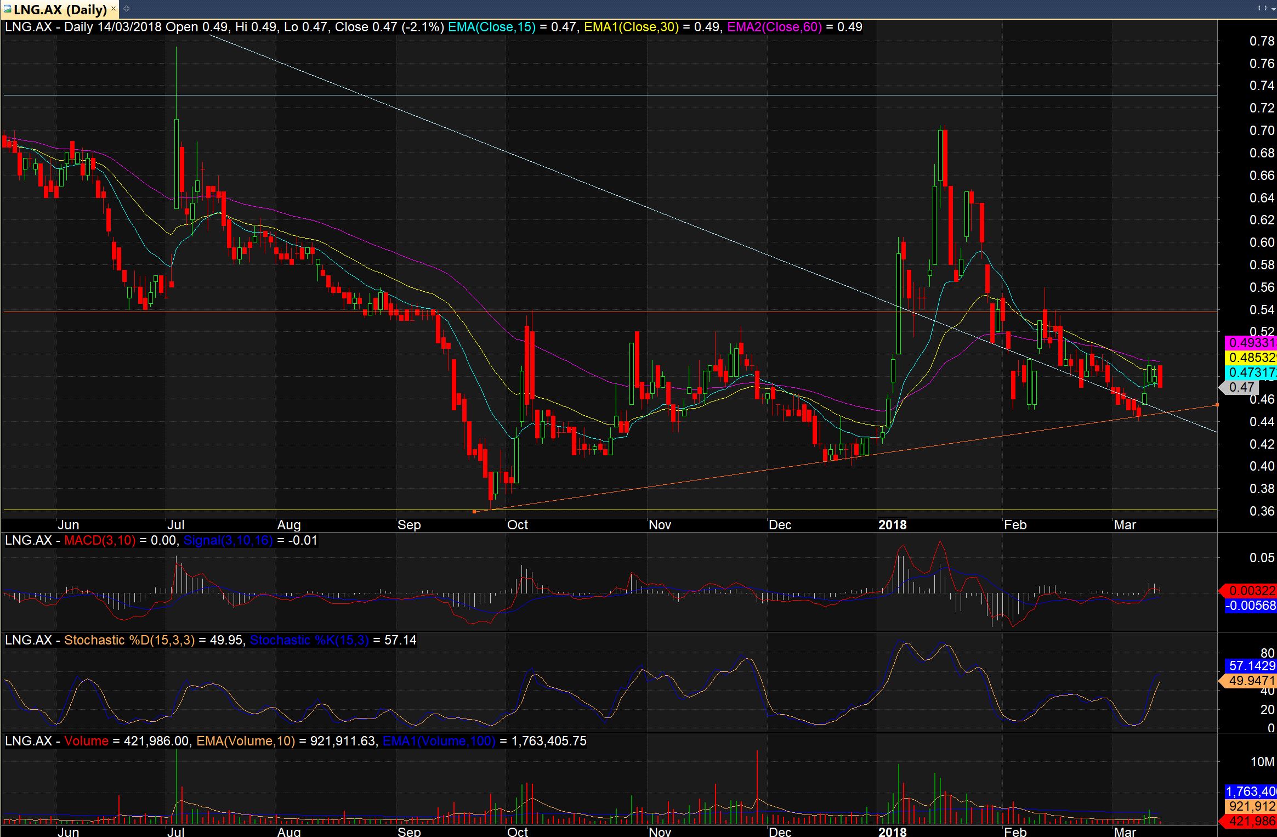Click the orange 49.9471 stochastic value tag
Image resolution: width=1277 pixels, height=837 pixels.
(1247, 681)
